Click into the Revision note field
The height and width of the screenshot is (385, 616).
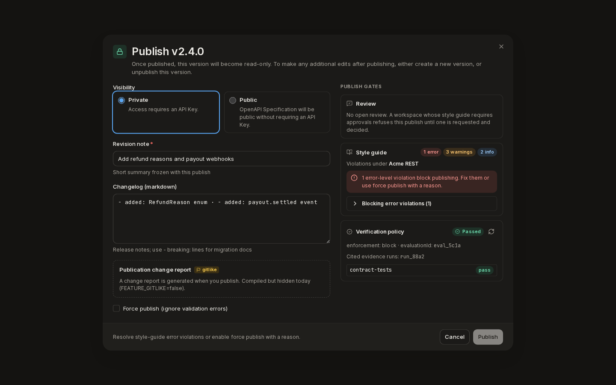click(x=222, y=159)
